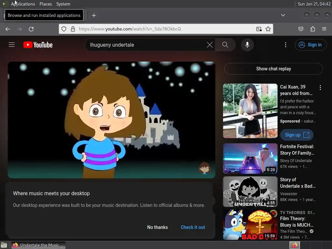Open the System menu

[63, 4]
